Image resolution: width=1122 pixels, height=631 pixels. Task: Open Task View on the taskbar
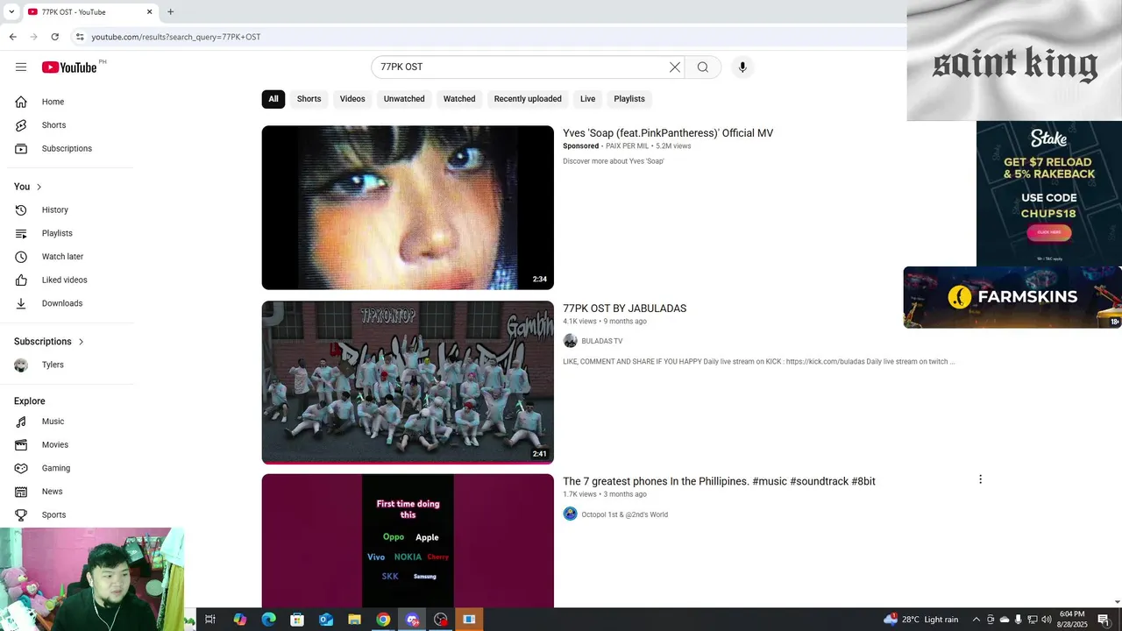210,620
